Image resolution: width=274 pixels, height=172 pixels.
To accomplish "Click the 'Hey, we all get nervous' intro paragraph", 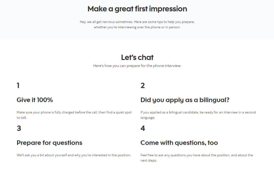I will coord(137,24).
